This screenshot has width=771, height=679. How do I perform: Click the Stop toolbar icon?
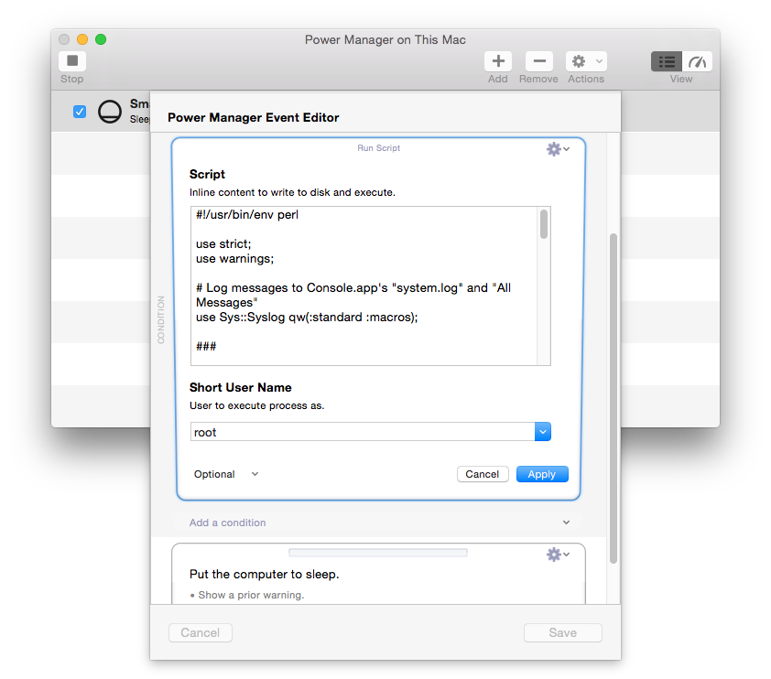click(x=72, y=61)
